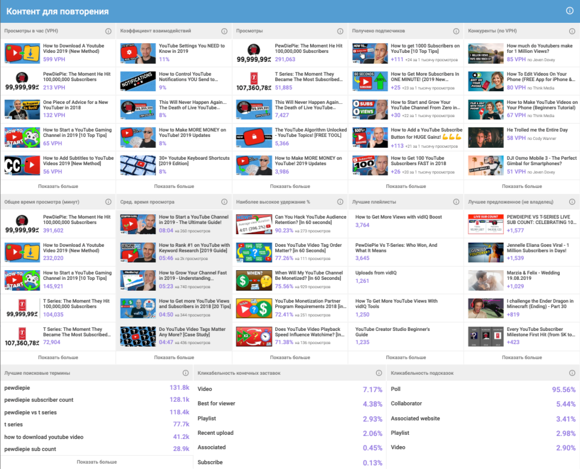This screenshot has width=580, height=469.
Task: Expand Показать больше under Общее время просмотра
Action: point(58,357)
